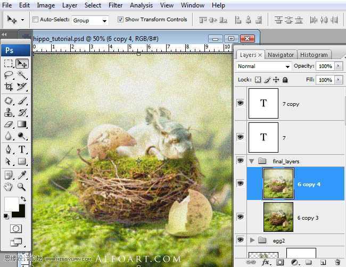Open Layer Style fx menu
The image size is (346, 267).
click(x=266, y=262)
